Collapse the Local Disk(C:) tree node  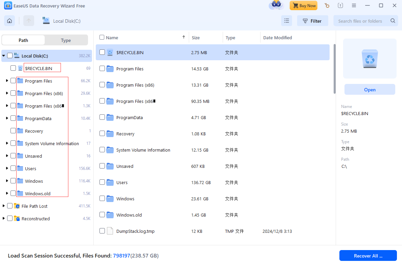4,55
